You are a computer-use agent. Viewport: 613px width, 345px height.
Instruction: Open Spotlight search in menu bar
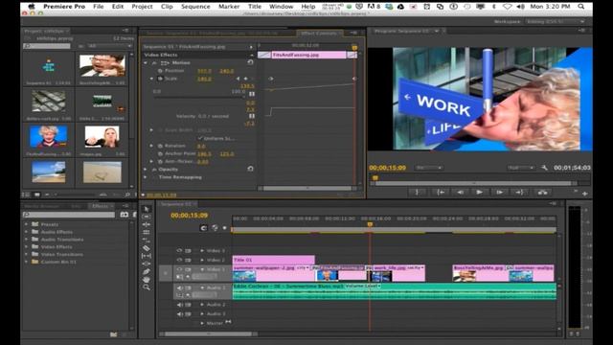(581, 7)
